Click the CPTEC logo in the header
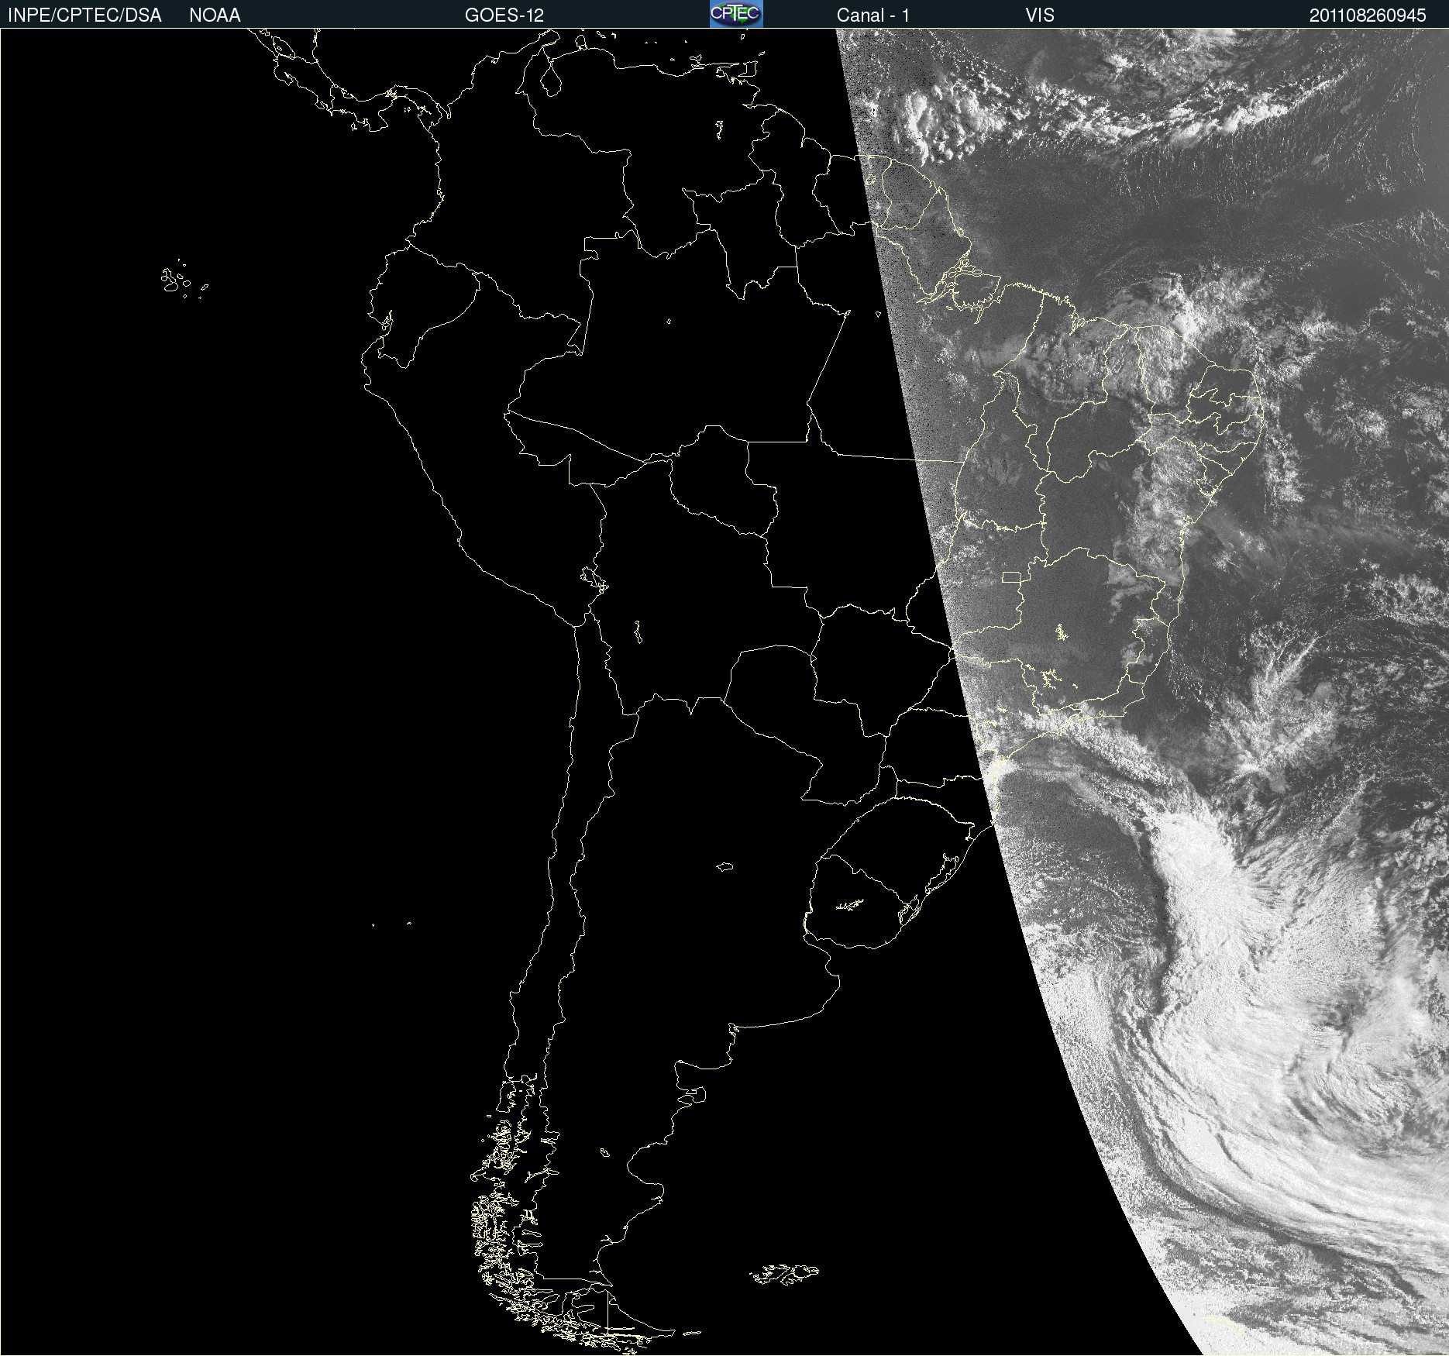 pyautogui.click(x=736, y=14)
